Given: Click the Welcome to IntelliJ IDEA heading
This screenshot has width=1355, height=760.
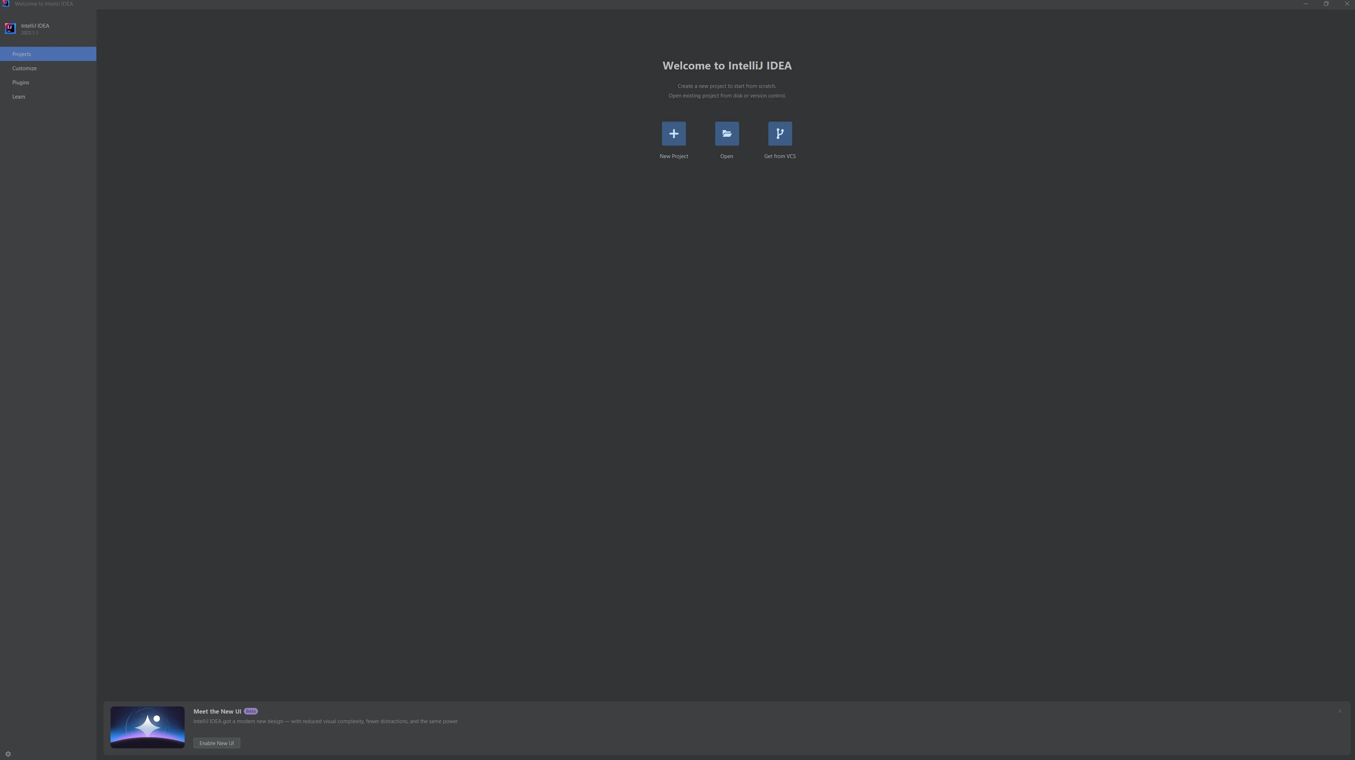Looking at the screenshot, I should click(x=726, y=66).
